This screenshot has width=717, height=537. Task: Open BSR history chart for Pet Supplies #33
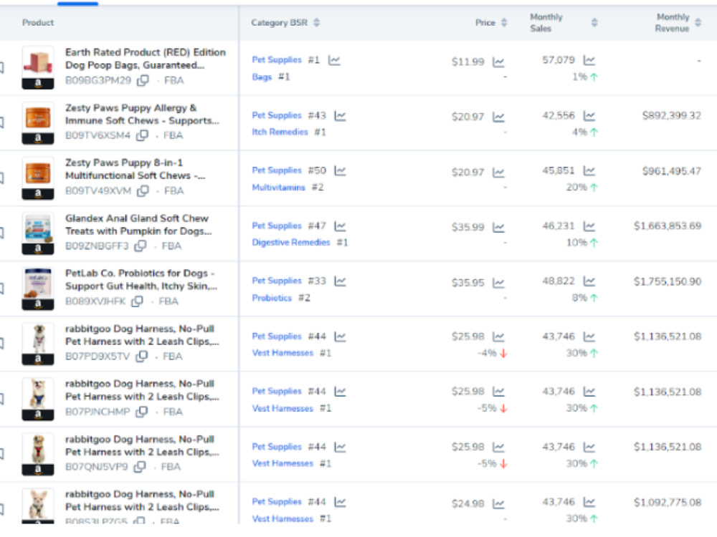(x=340, y=281)
